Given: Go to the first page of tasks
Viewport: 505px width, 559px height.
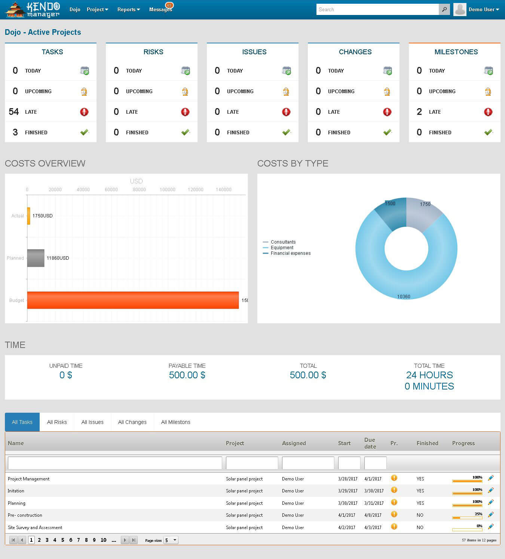Looking at the screenshot, I should click(x=13, y=540).
